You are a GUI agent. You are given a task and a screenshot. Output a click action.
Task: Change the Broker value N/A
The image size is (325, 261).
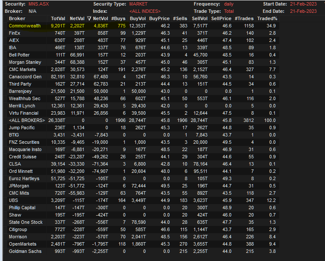[32, 12]
